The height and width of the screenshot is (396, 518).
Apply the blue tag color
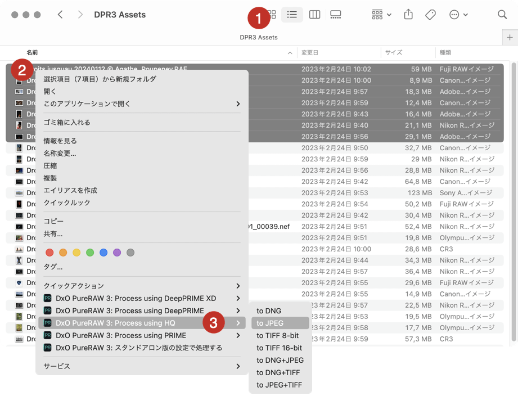click(103, 253)
